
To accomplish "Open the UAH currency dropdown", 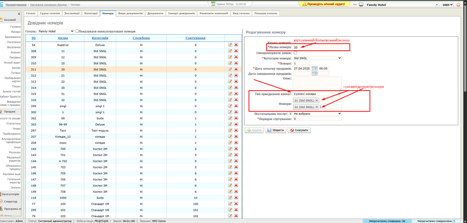I will click(447, 5).
